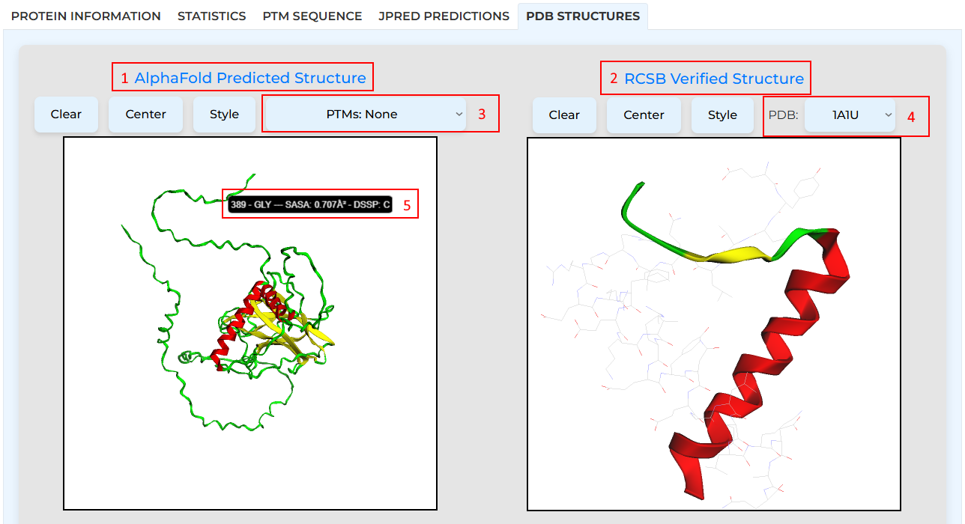Change Style of the RCSB structure

[x=722, y=115]
